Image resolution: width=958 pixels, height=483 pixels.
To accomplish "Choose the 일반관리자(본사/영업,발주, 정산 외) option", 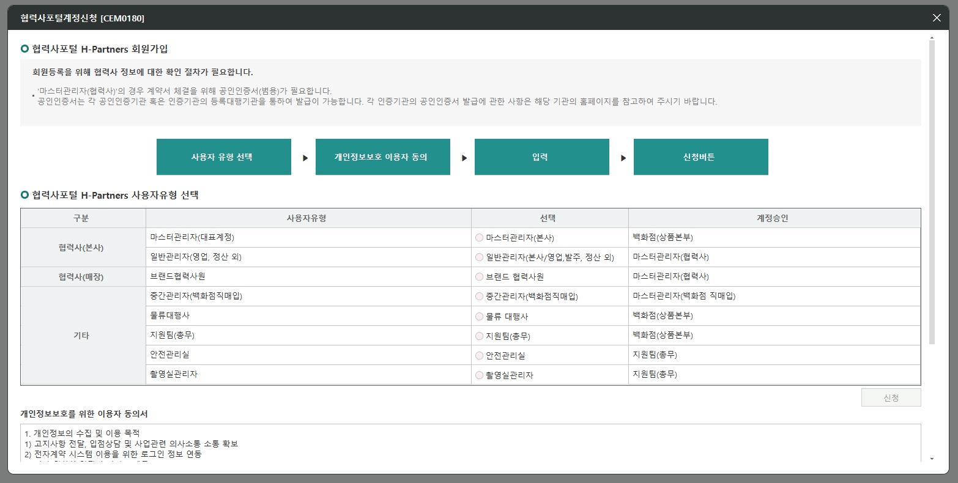I will [x=480, y=257].
